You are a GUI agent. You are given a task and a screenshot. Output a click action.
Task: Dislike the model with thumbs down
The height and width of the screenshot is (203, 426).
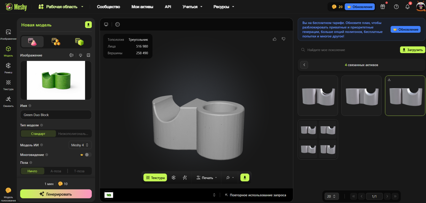(x=283, y=39)
